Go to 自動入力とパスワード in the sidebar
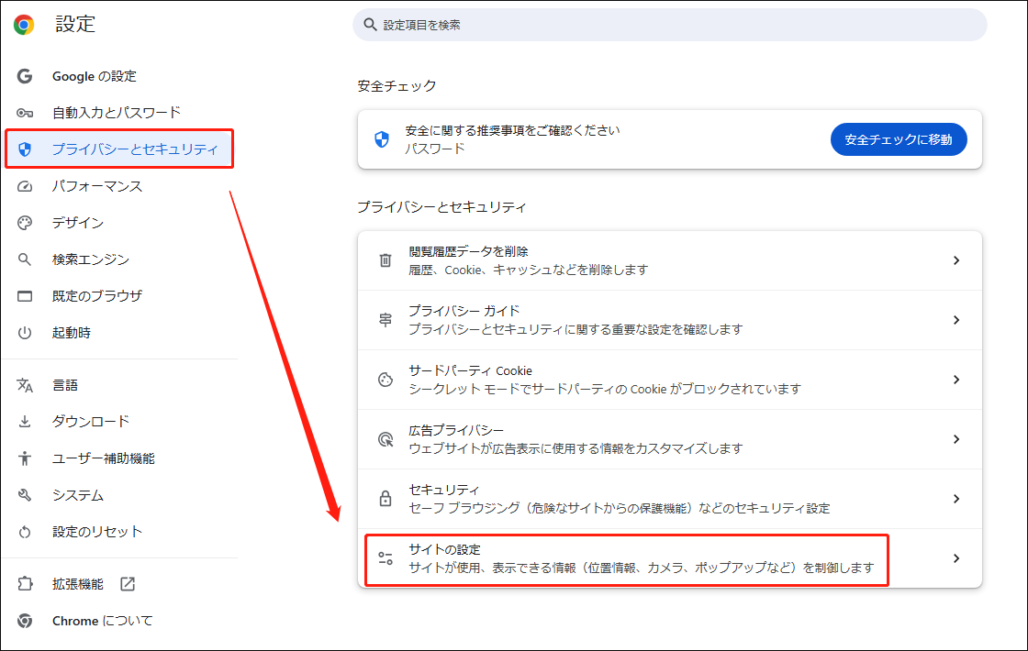Image resolution: width=1028 pixels, height=651 pixels. click(x=116, y=113)
